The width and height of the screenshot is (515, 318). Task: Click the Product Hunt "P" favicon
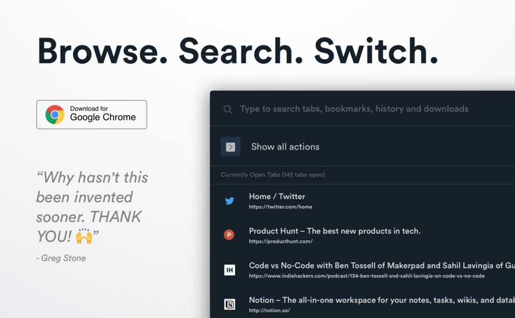(x=229, y=236)
